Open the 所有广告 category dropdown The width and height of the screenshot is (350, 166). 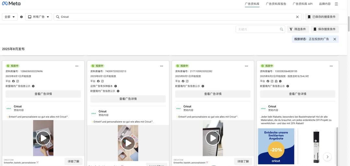tap(39, 17)
